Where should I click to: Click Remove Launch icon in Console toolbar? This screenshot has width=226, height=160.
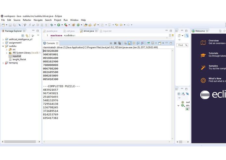pos(115,43)
